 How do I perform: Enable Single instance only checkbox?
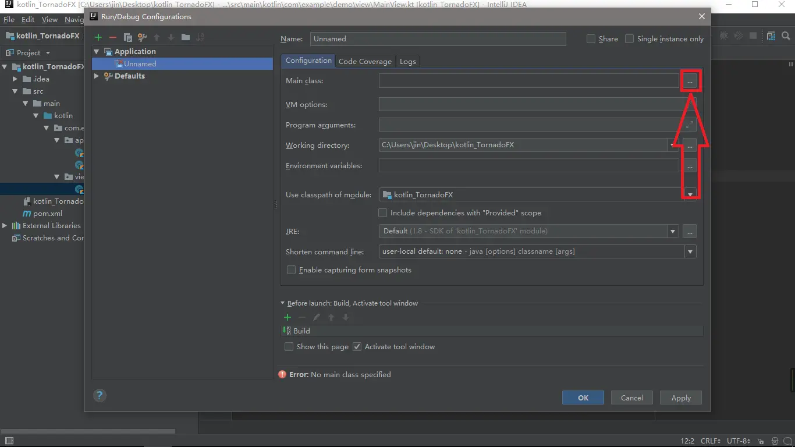tap(629, 39)
